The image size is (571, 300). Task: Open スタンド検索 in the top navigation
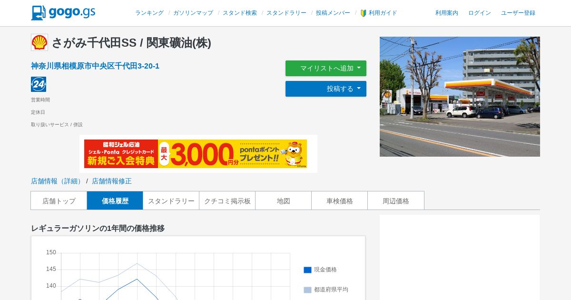click(x=240, y=13)
